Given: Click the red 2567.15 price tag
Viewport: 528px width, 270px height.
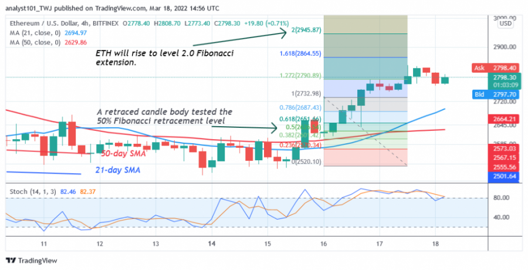Looking at the screenshot, I should pos(504,158).
